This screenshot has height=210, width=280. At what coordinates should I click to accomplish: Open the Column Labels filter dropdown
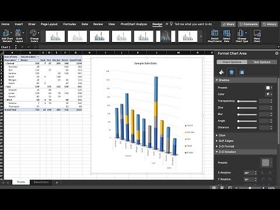tap(38, 57)
